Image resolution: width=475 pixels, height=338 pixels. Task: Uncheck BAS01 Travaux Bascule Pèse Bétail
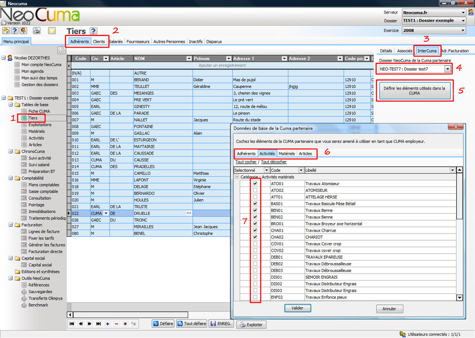(x=255, y=204)
